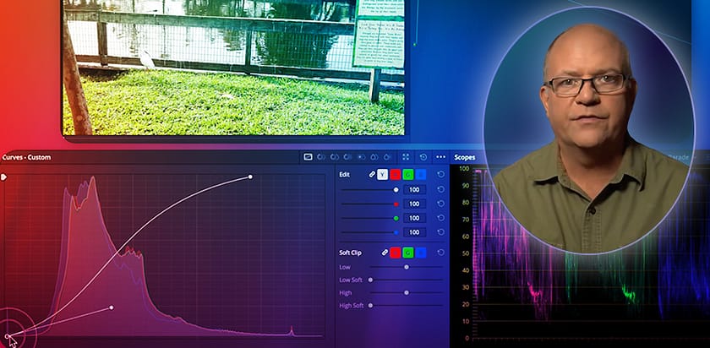Reset the green intensity slider

click(x=440, y=218)
